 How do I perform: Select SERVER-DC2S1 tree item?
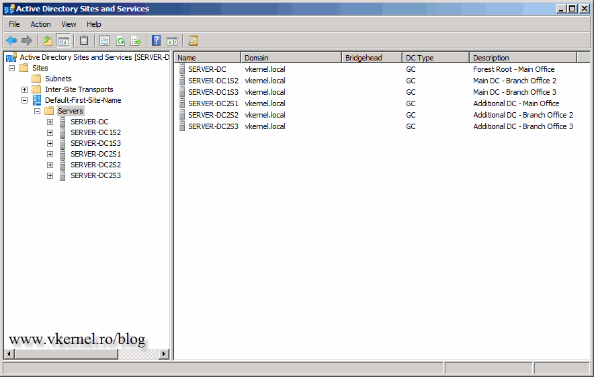95,154
